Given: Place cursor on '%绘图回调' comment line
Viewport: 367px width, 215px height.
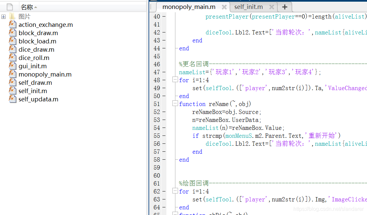Looking at the screenshot, I should point(273,183).
